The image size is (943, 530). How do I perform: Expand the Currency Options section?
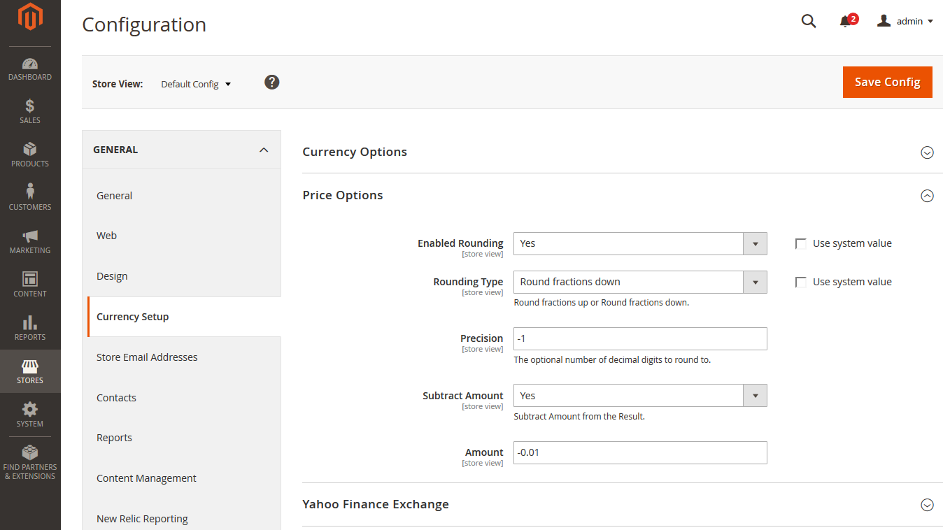(927, 152)
